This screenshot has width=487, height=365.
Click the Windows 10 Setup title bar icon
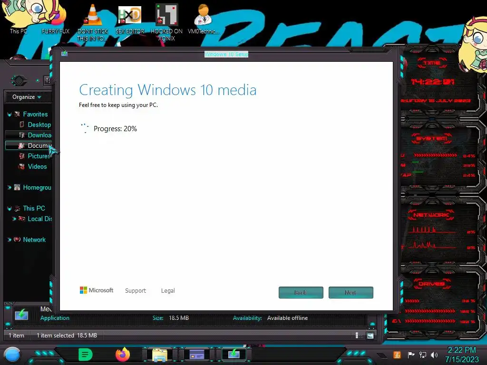pyautogui.click(x=64, y=53)
